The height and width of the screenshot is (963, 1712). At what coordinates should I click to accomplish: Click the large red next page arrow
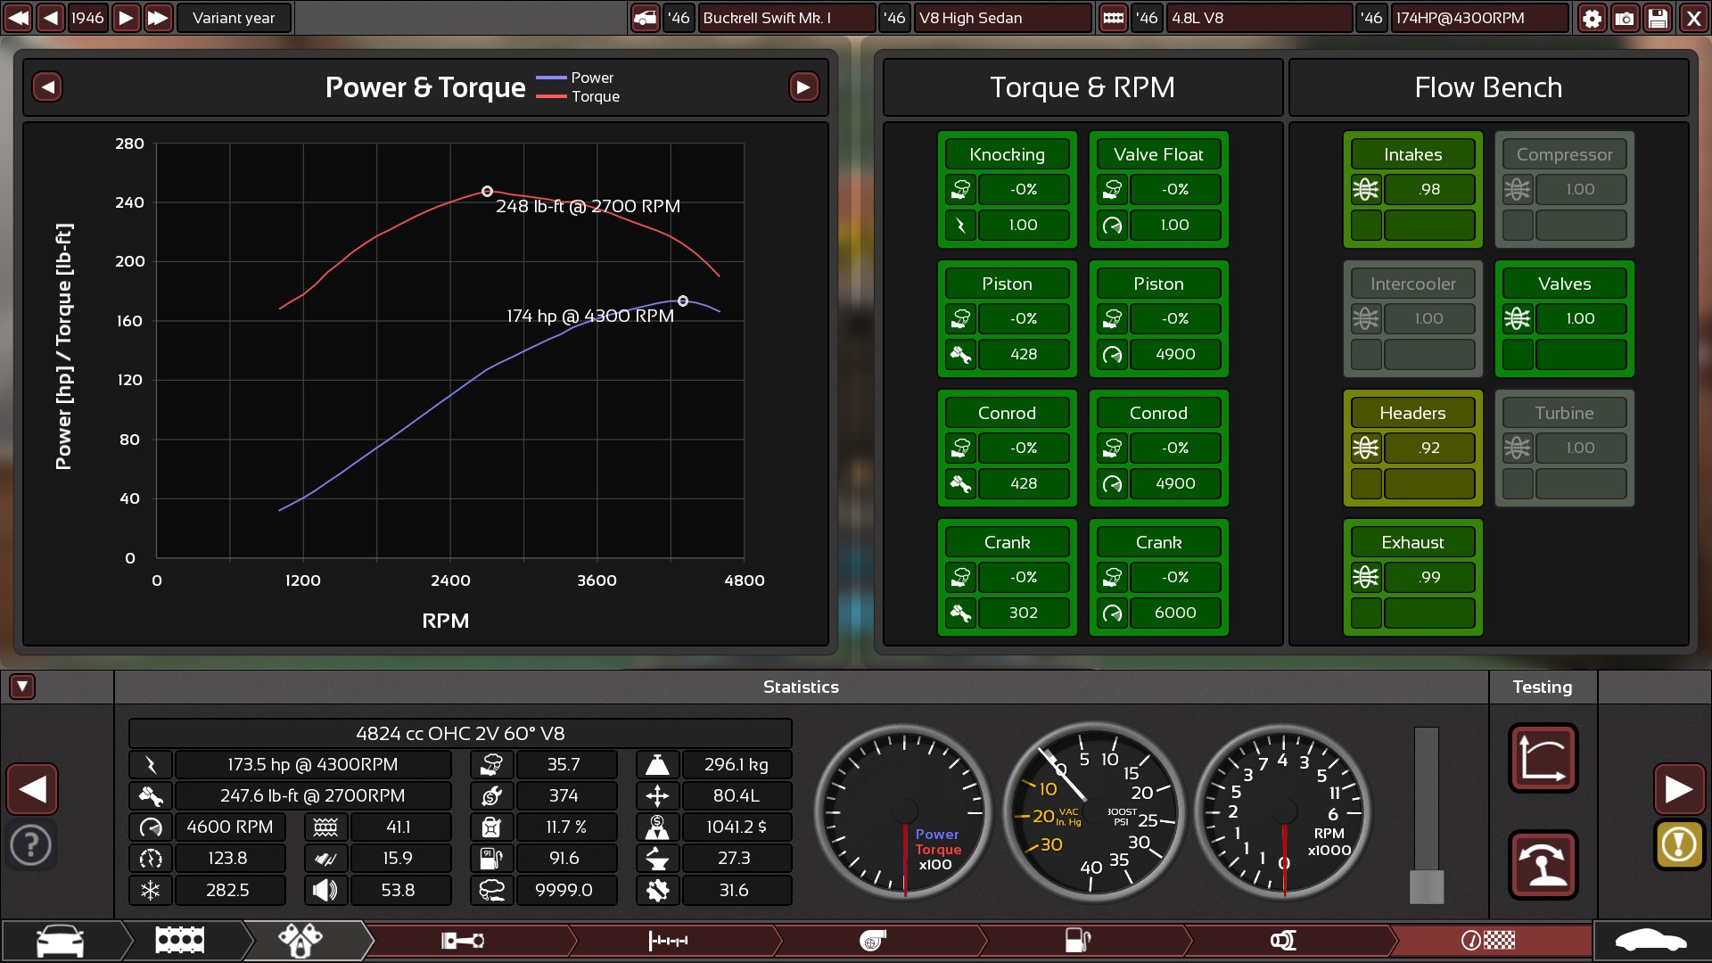click(x=1678, y=789)
